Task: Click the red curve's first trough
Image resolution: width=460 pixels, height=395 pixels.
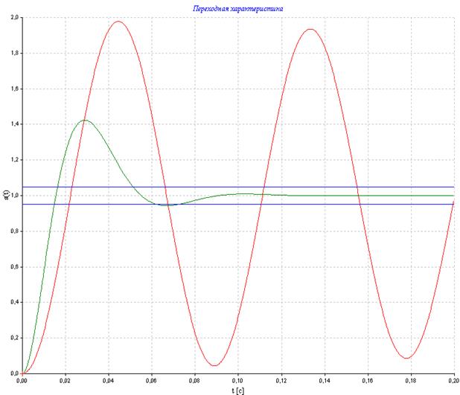Action: click(214, 365)
